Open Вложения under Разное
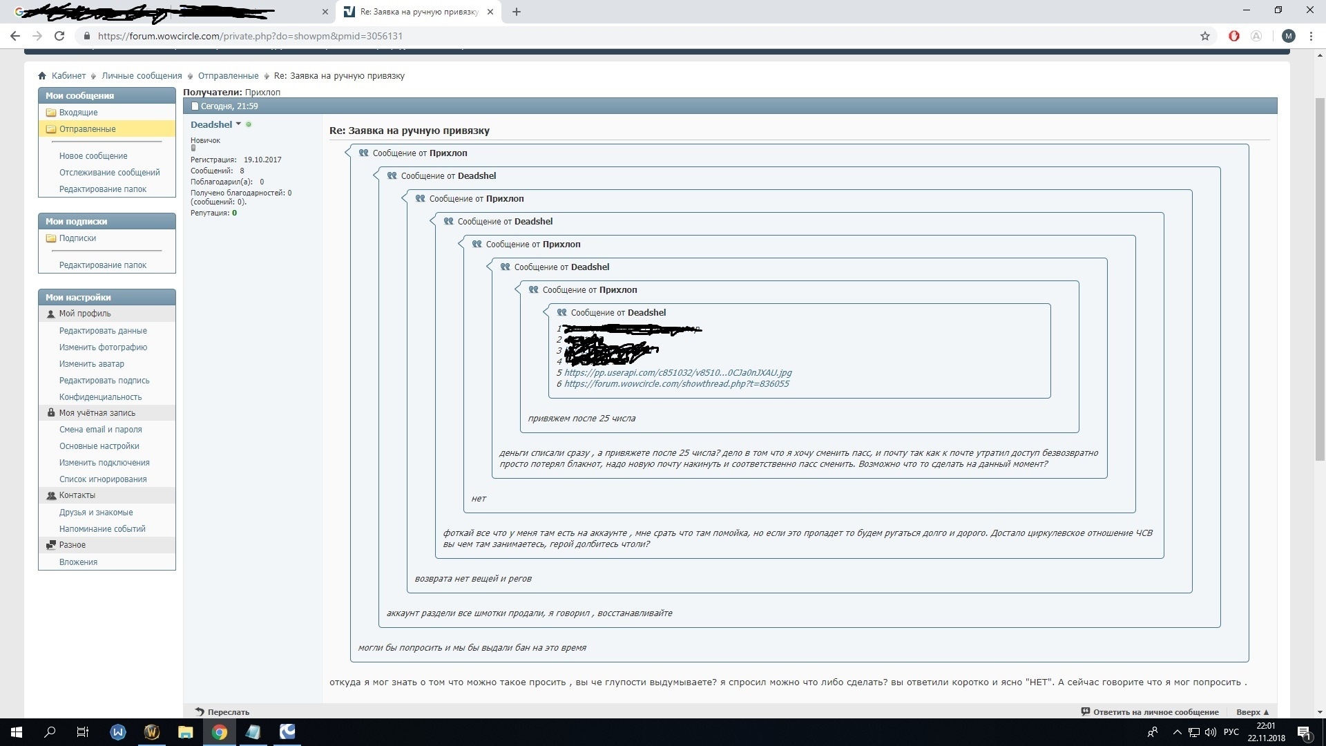This screenshot has width=1326, height=746. pyautogui.click(x=78, y=562)
